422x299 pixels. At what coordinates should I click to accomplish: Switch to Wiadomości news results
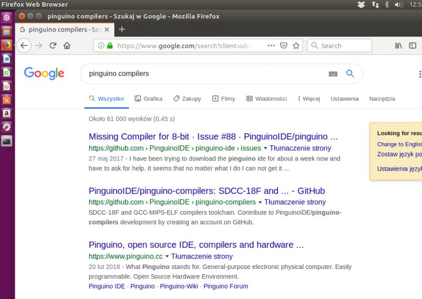coord(266,99)
